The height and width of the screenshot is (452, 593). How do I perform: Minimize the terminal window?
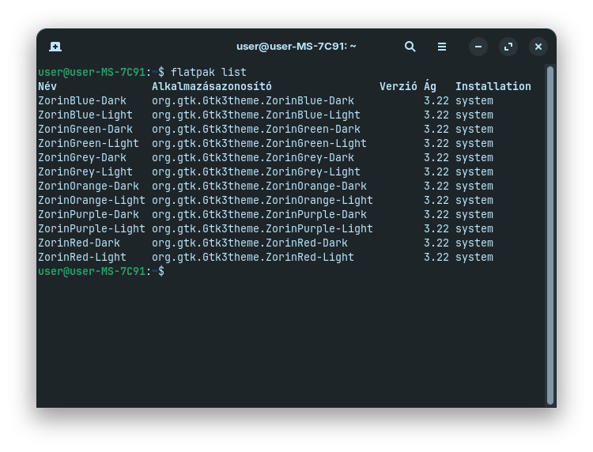(x=478, y=47)
